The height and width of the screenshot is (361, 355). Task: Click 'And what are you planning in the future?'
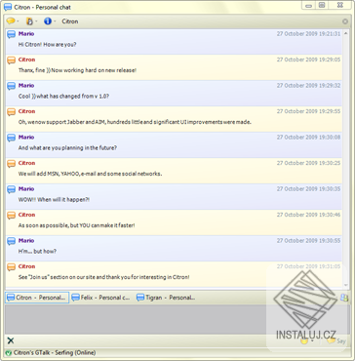click(x=67, y=148)
